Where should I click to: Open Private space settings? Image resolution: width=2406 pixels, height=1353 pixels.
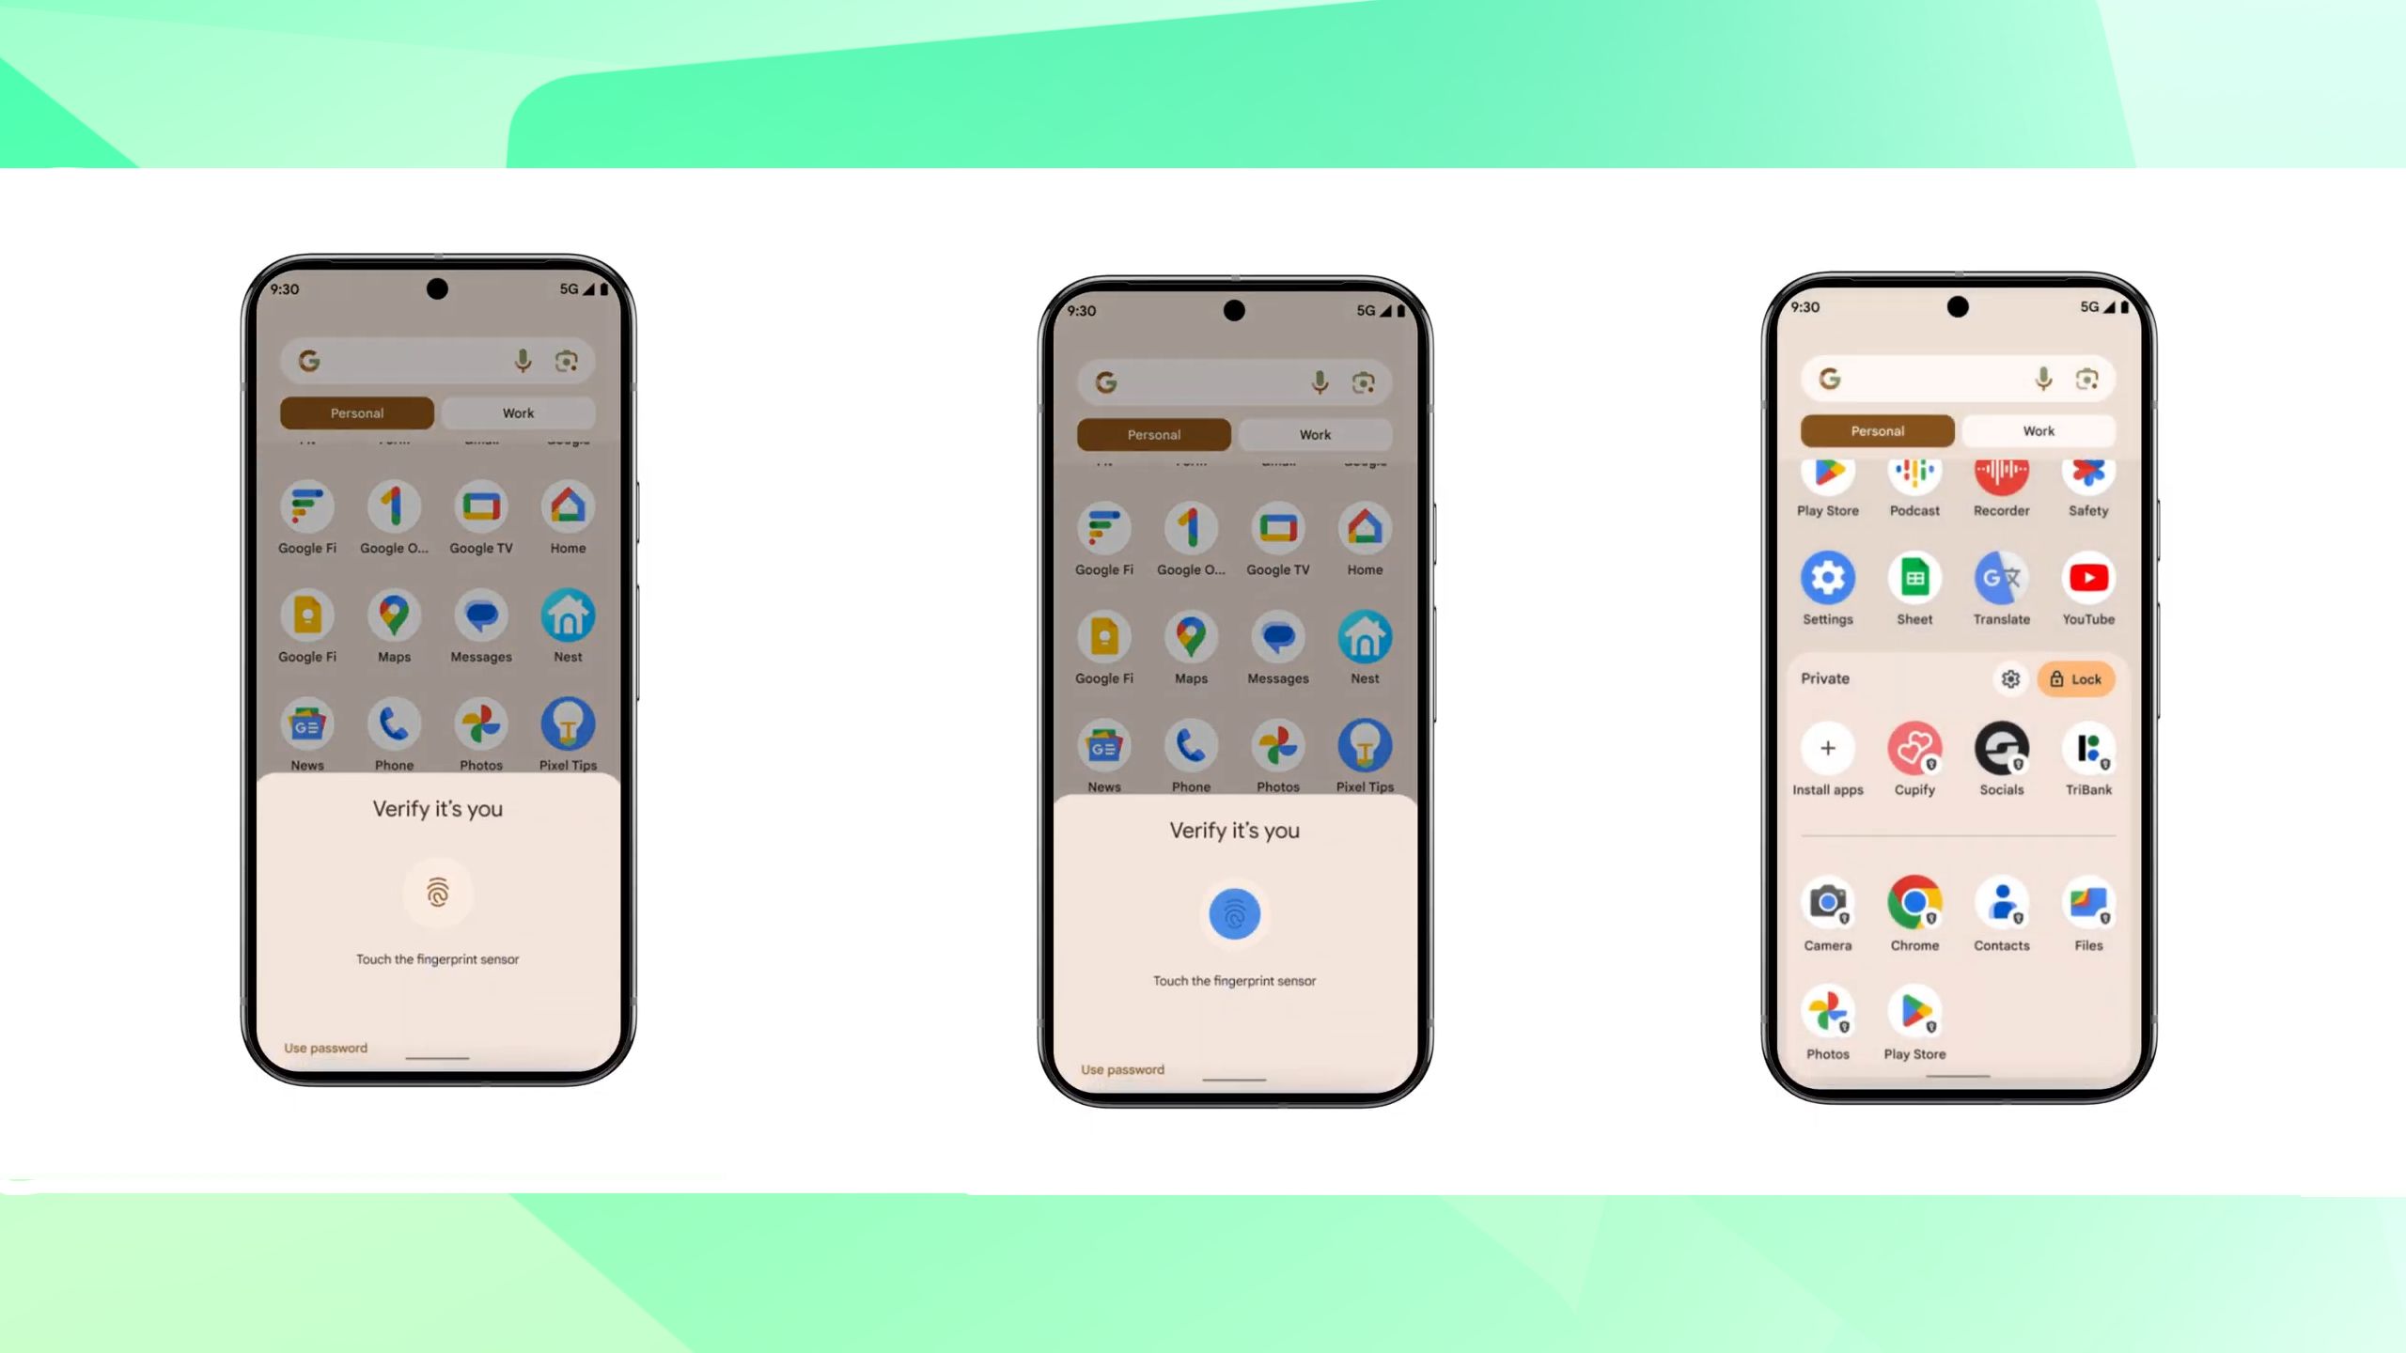[2011, 677]
